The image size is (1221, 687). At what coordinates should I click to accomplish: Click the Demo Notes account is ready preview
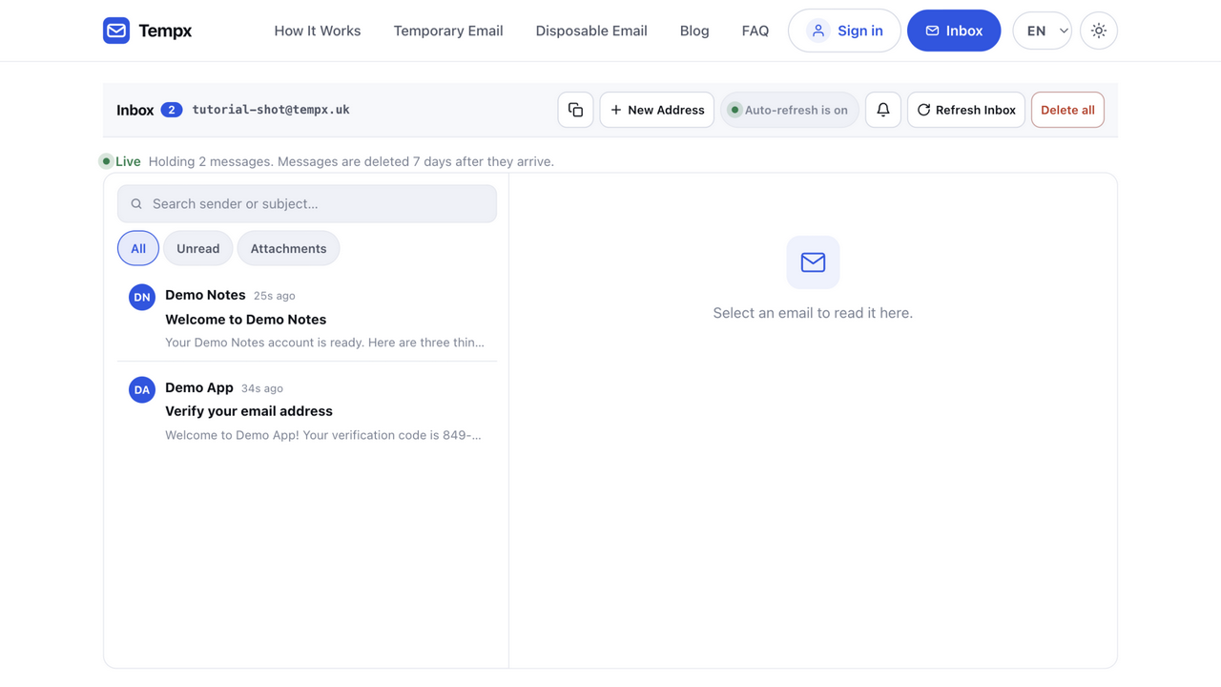click(324, 343)
